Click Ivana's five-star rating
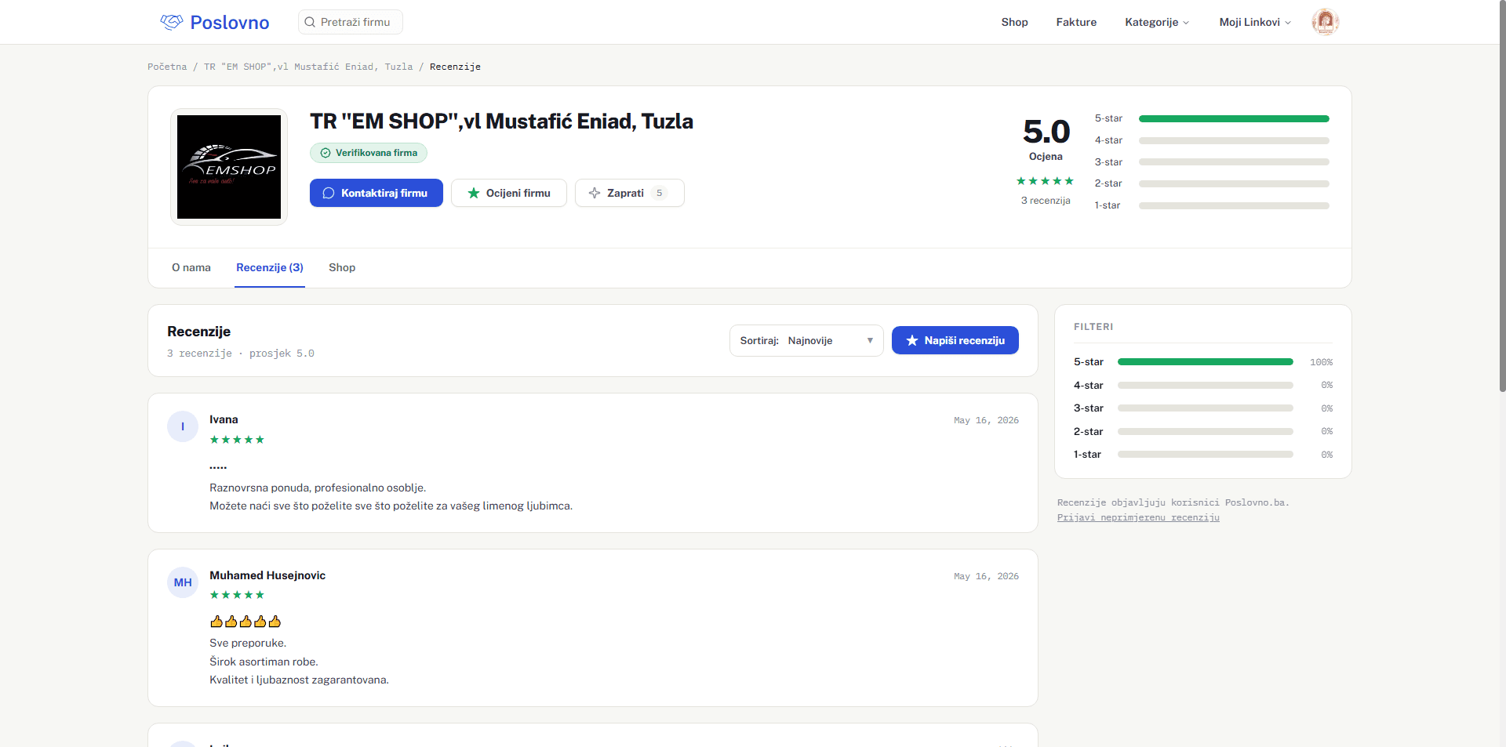This screenshot has height=747, width=1506. [x=237, y=440]
